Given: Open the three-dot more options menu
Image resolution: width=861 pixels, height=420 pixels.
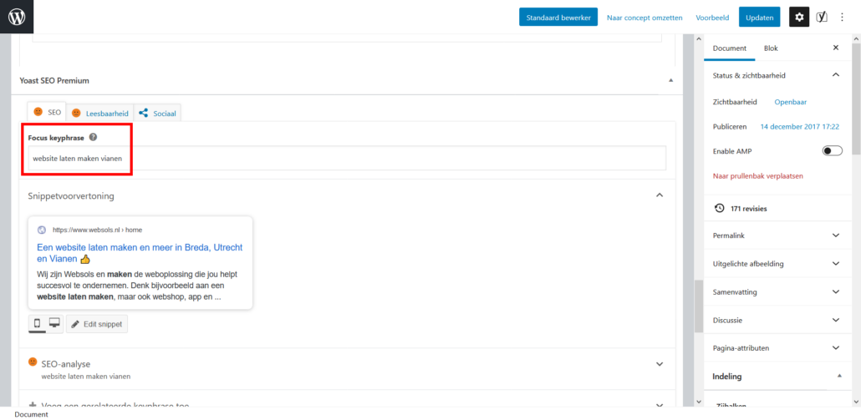Looking at the screenshot, I should tap(842, 17).
